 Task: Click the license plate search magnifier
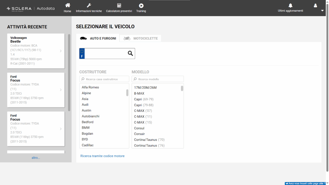(x=130, y=54)
